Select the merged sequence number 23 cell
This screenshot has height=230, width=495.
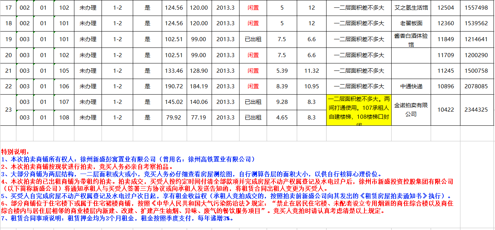coord(9,110)
